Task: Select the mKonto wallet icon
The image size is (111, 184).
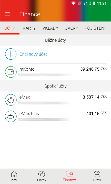Action: [11, 72]
